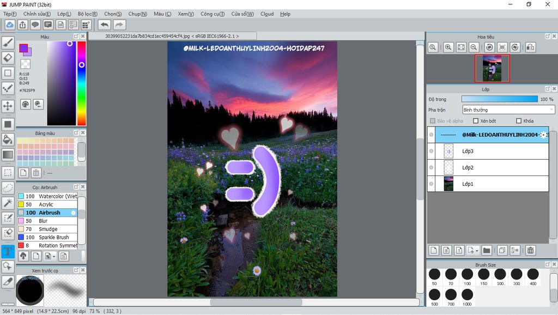
Task: Open settings gear of Airbrush brush
Action: click(74, 213)
